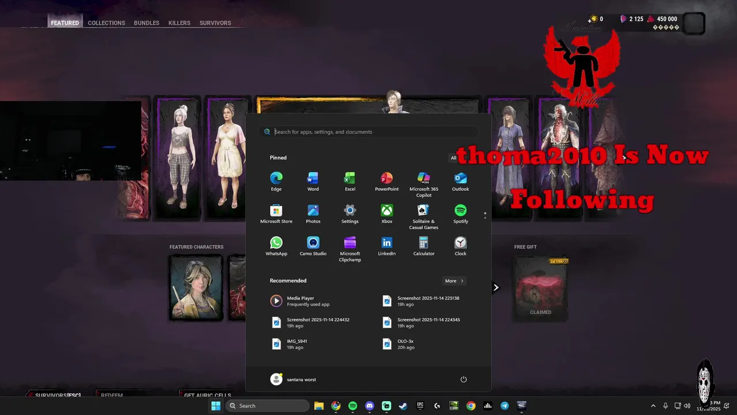Launch the Clock app
Screen dimensions: 737x415
click(x=460, y=246)
